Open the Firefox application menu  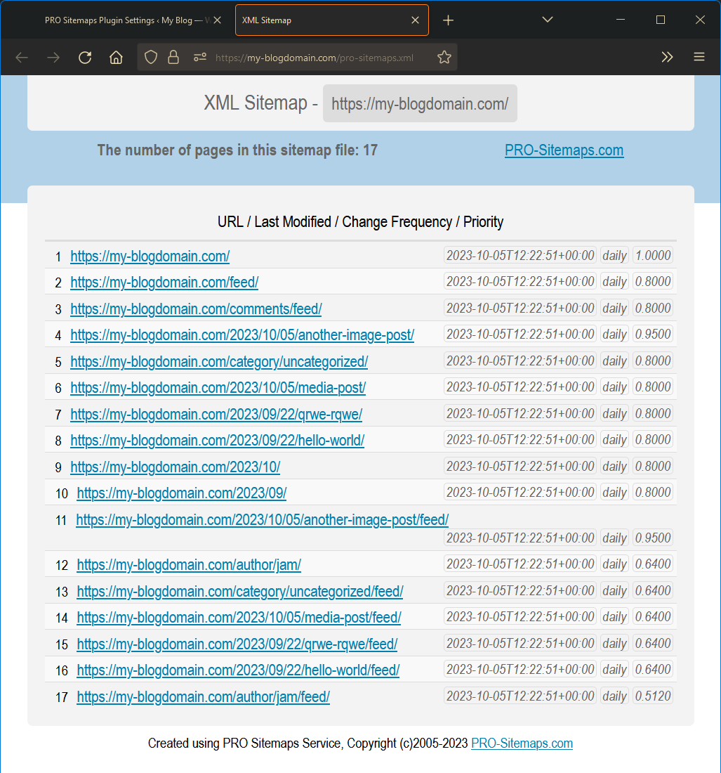point(699,57)
